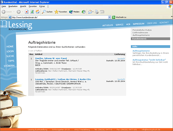Image resolution: width=173 pixels, height=131 pixels.
Task: Open the ÜBER UNS navigation link
Action: 152,23
